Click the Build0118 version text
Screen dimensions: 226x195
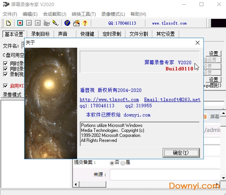(179, 69)
